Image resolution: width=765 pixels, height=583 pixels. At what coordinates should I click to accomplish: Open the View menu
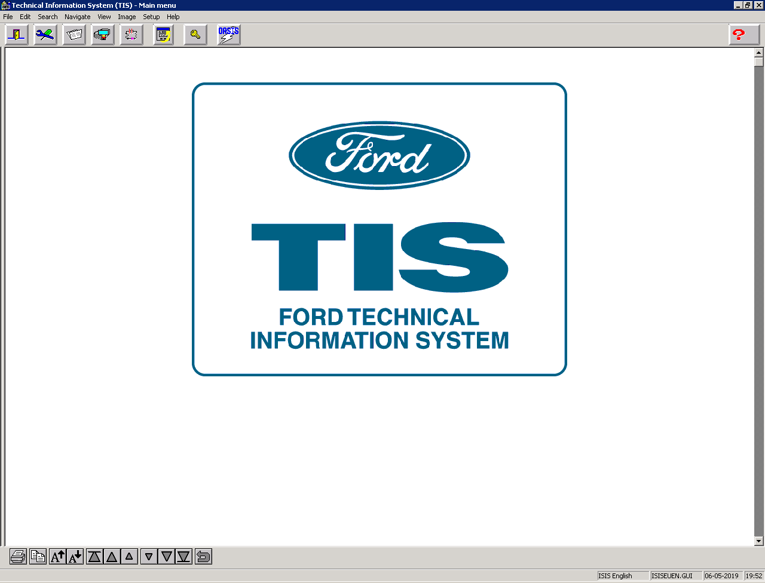pyautogui.click(x=105, y=17)
